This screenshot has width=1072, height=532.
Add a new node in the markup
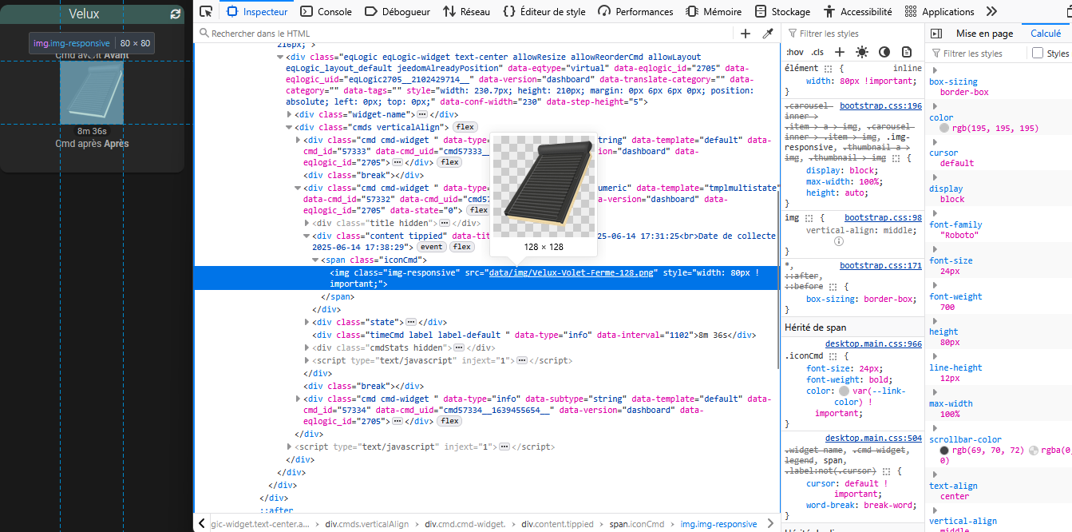(746, 34)
